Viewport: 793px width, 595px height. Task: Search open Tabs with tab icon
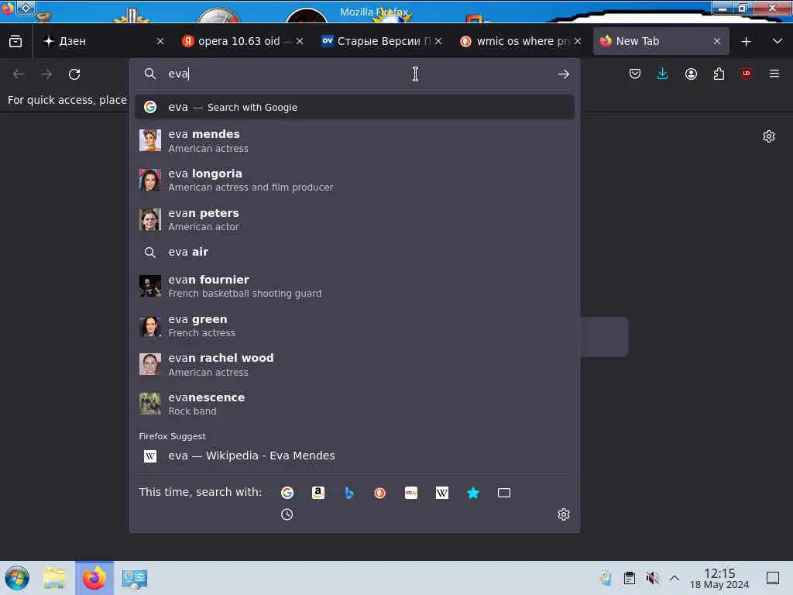coord(504,492)
